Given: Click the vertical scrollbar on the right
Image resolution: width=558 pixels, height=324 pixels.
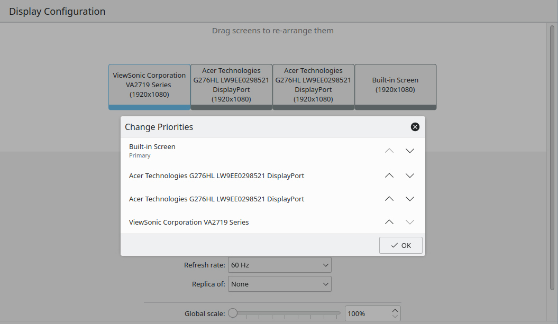Looking at the screenshot, I should [x=552, y=157].
